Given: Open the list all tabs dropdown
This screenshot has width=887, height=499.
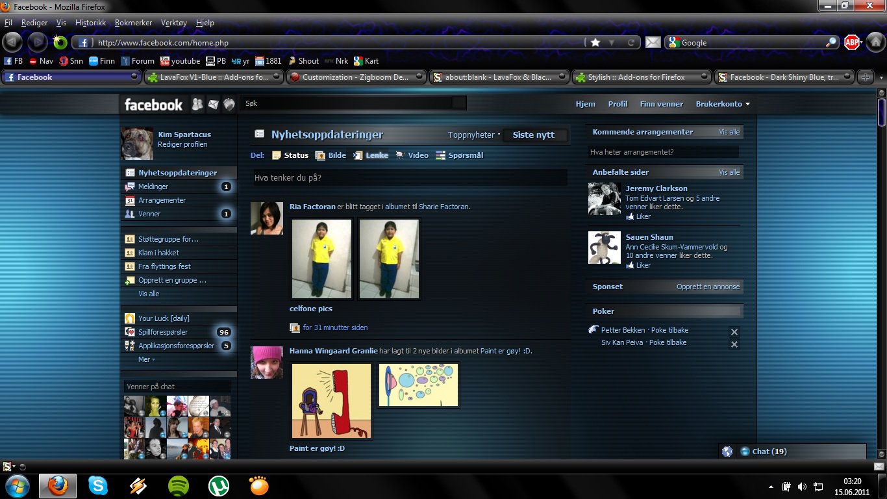Looking at the screenshot, I should coord(881,77).
